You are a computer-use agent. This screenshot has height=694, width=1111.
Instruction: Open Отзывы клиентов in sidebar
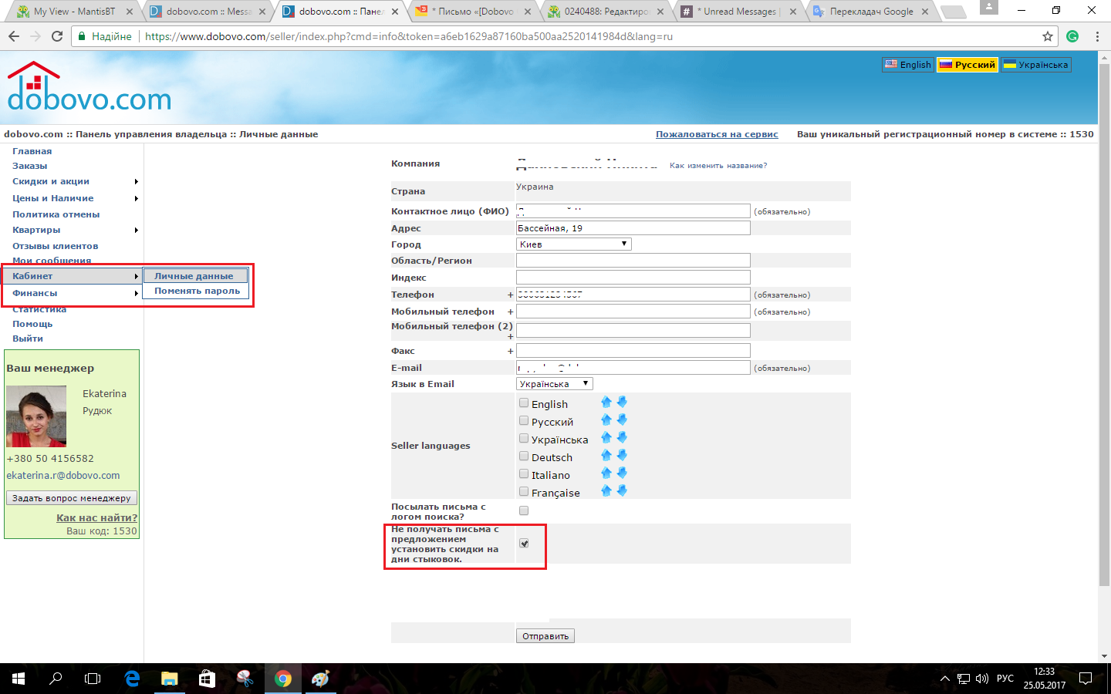tap(55, 246)
